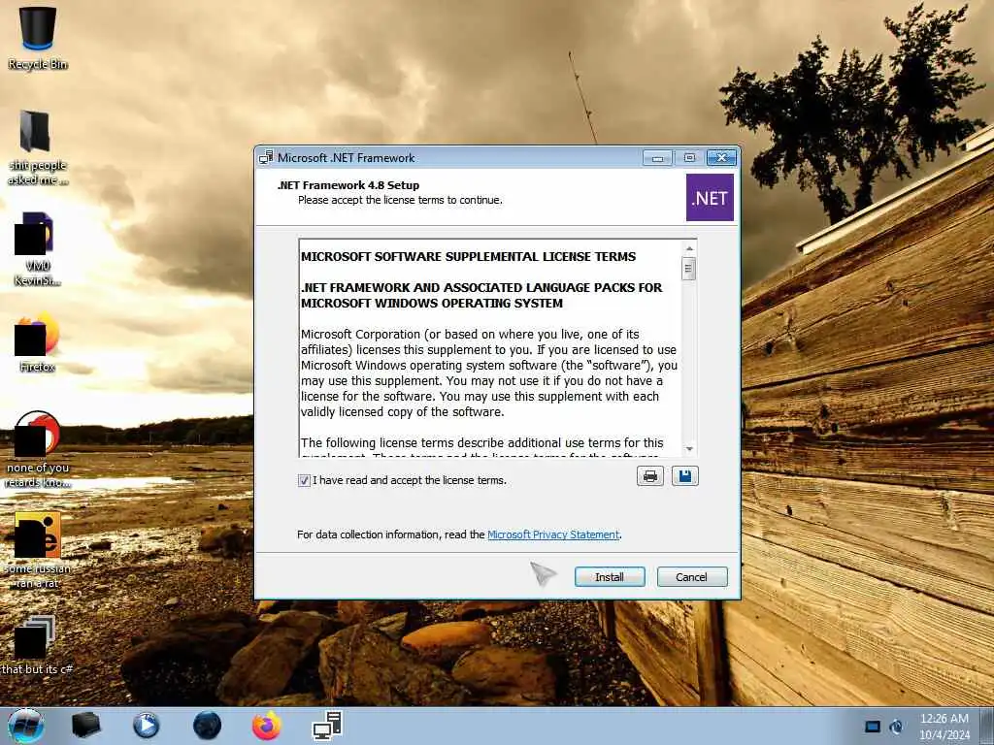Select the 'shit people asked me' folder icon
The image size is (994, 745).
coord(38,147)
